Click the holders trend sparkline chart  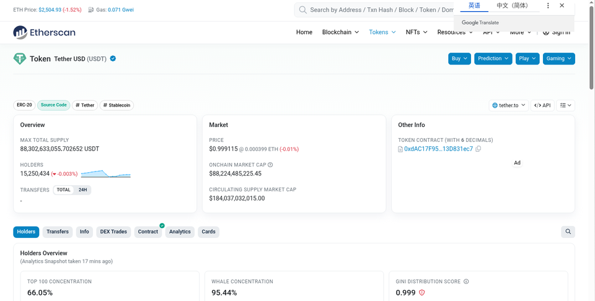[106, 174]
